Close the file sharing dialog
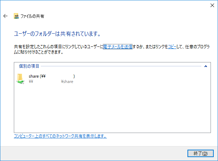Viewport: 218px width, 161px height. point(212,5)
